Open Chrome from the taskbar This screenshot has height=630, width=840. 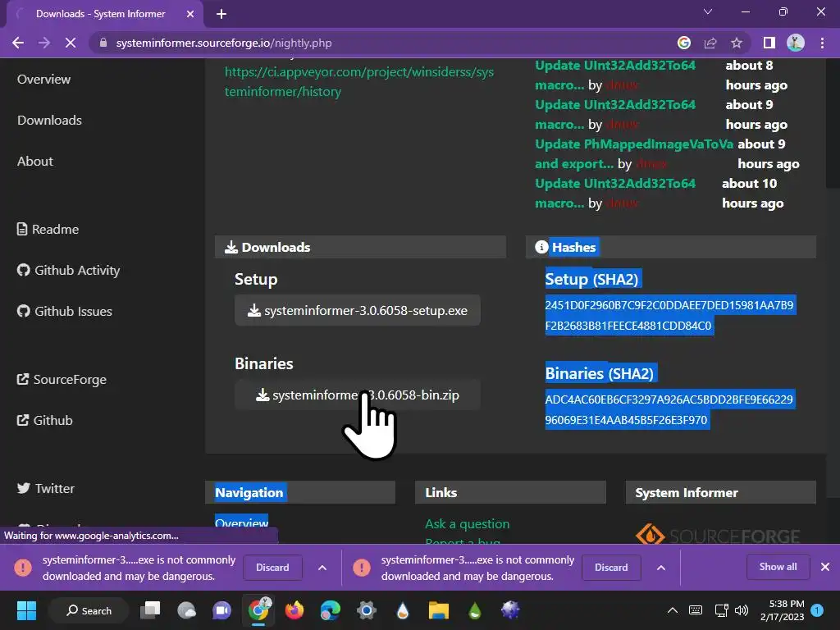[258, 609]
